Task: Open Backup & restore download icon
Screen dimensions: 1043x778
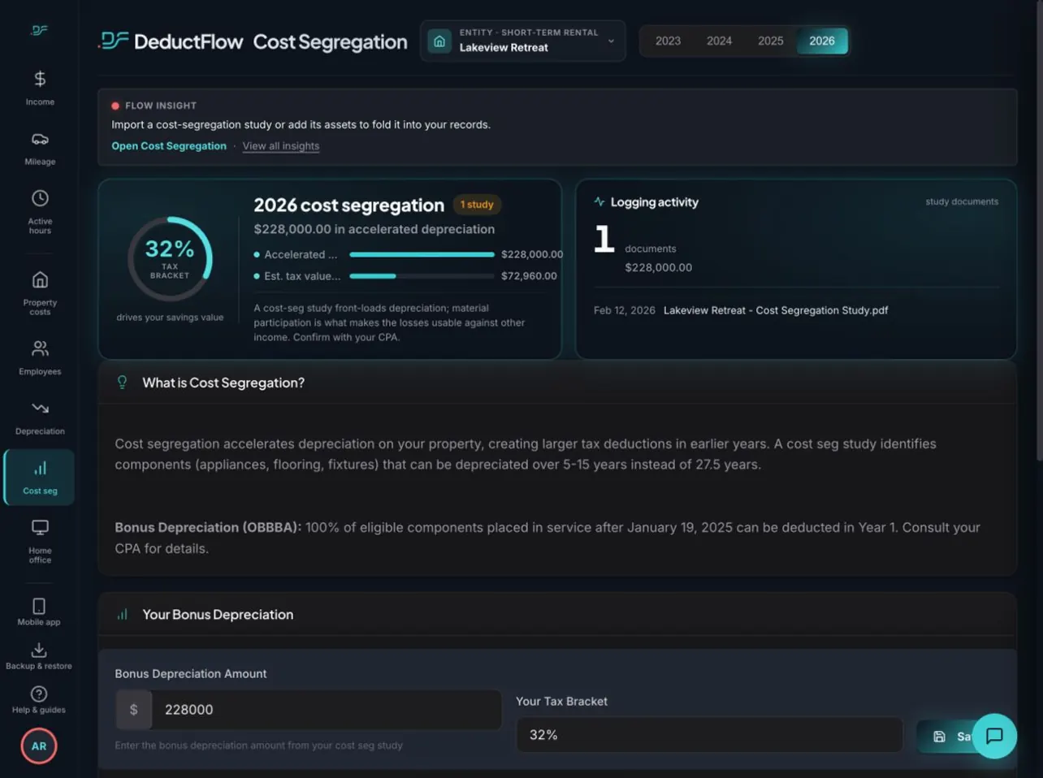Action: click(39, 650)
